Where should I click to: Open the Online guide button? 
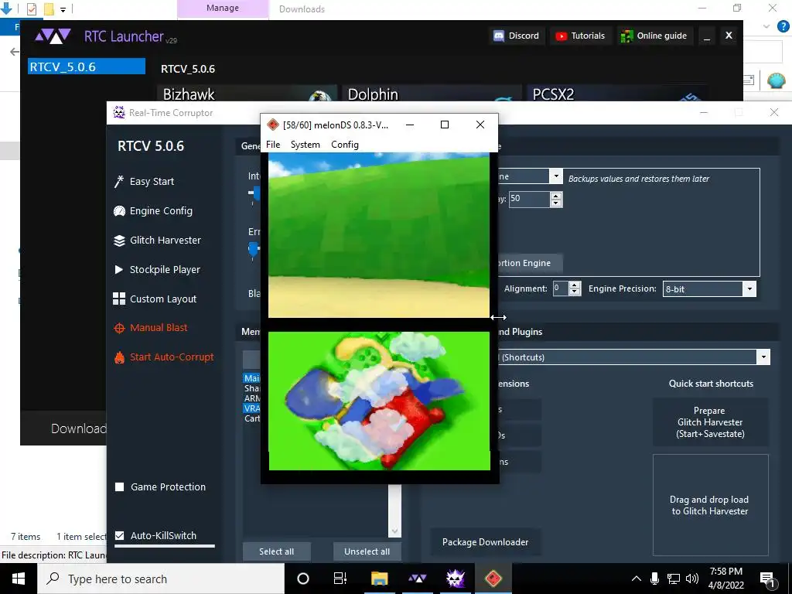click(654, 36)
